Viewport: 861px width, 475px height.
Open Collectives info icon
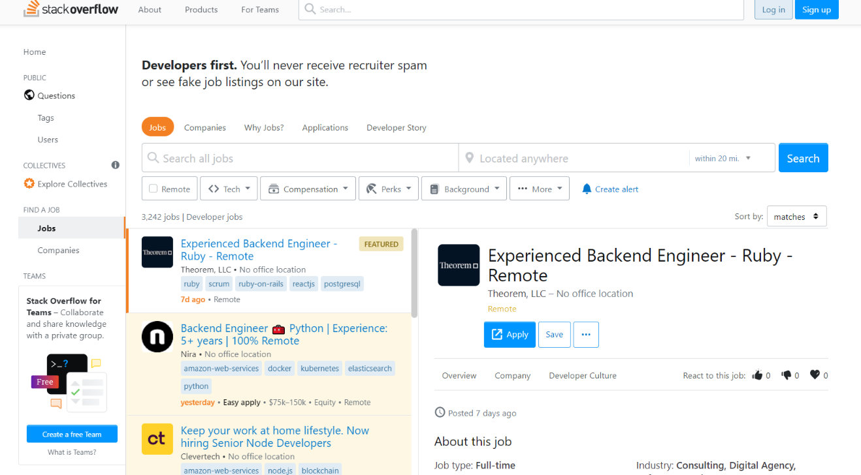pos(116,165)
